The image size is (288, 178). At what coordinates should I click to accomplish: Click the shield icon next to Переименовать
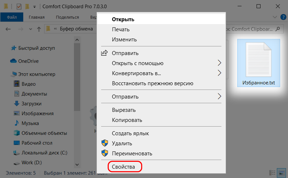click(x=105, y=153)
